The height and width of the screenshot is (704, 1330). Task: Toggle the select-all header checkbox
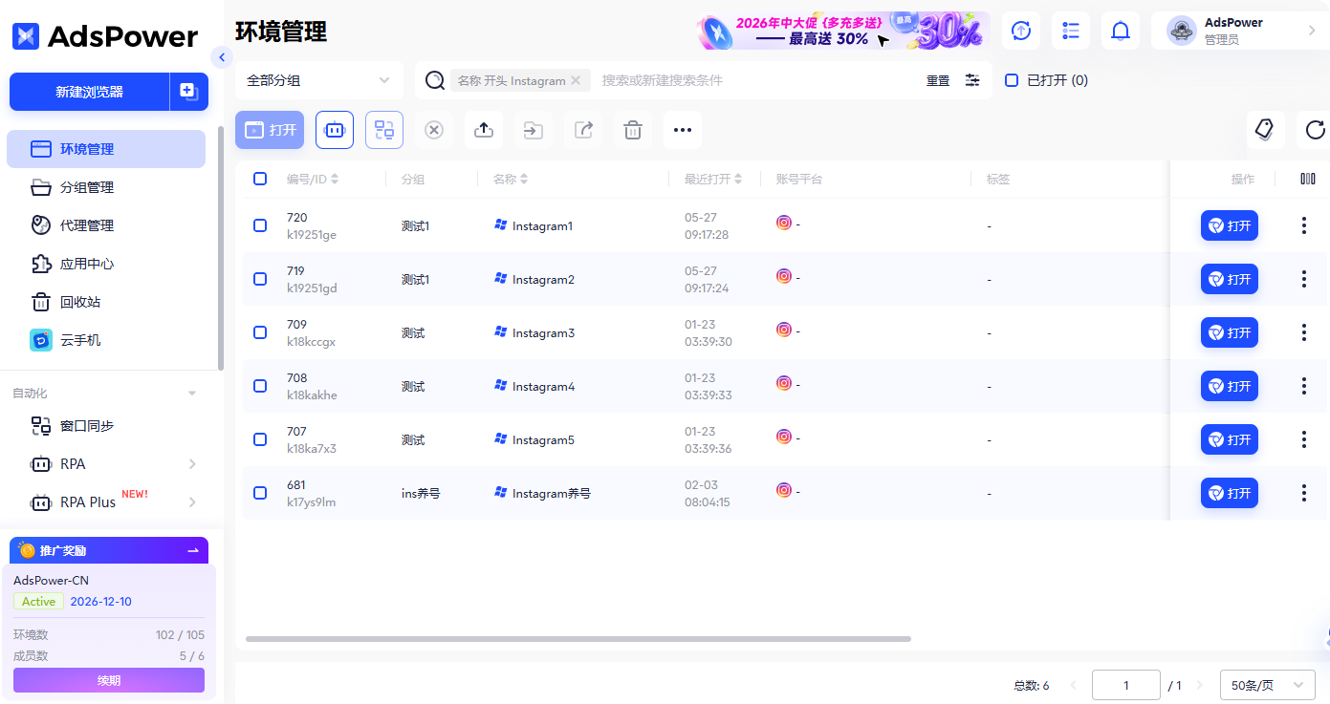(260, 179)
